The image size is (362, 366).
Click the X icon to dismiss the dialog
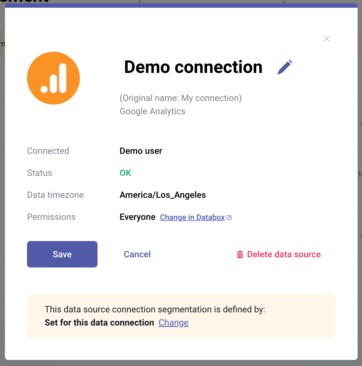326,39
